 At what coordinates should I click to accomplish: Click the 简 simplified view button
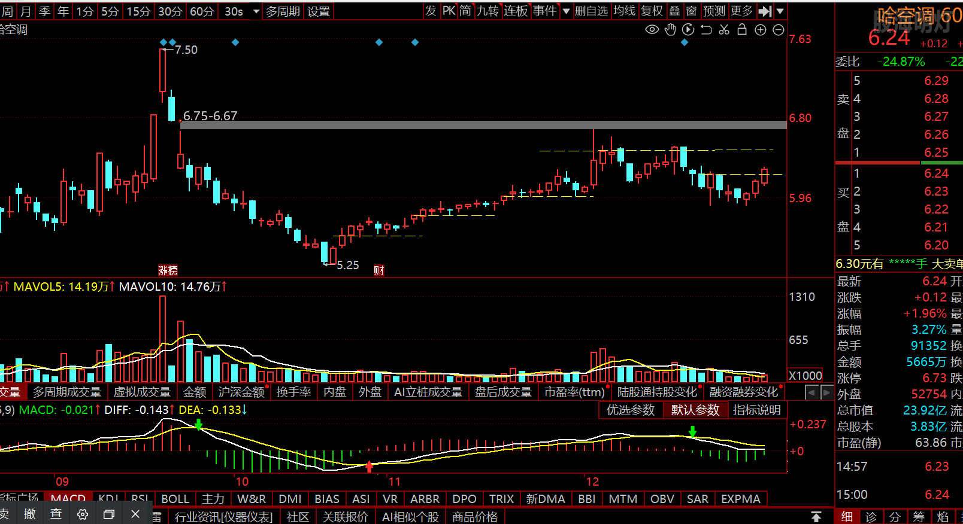click(465, 11)
